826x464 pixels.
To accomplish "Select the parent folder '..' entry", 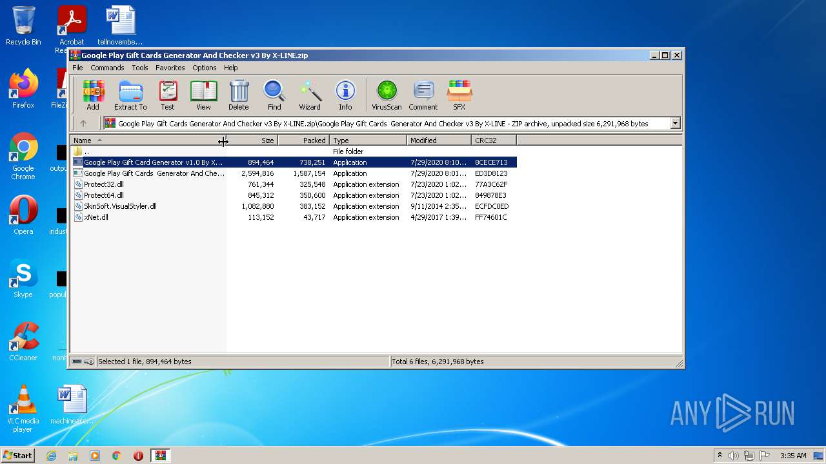I will 294,151.
